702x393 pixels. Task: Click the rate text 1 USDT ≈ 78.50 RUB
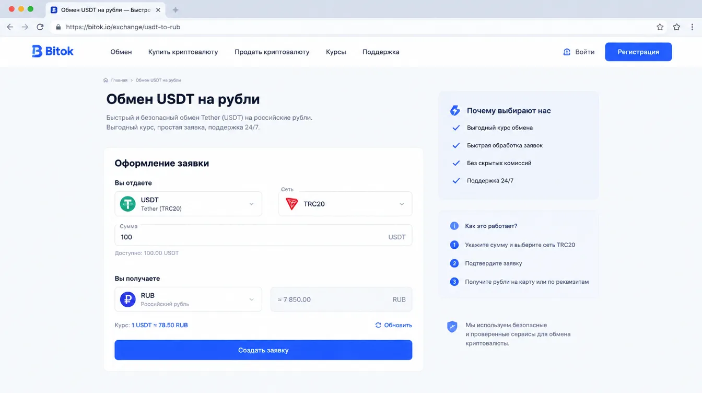click(x=160, y=325)
